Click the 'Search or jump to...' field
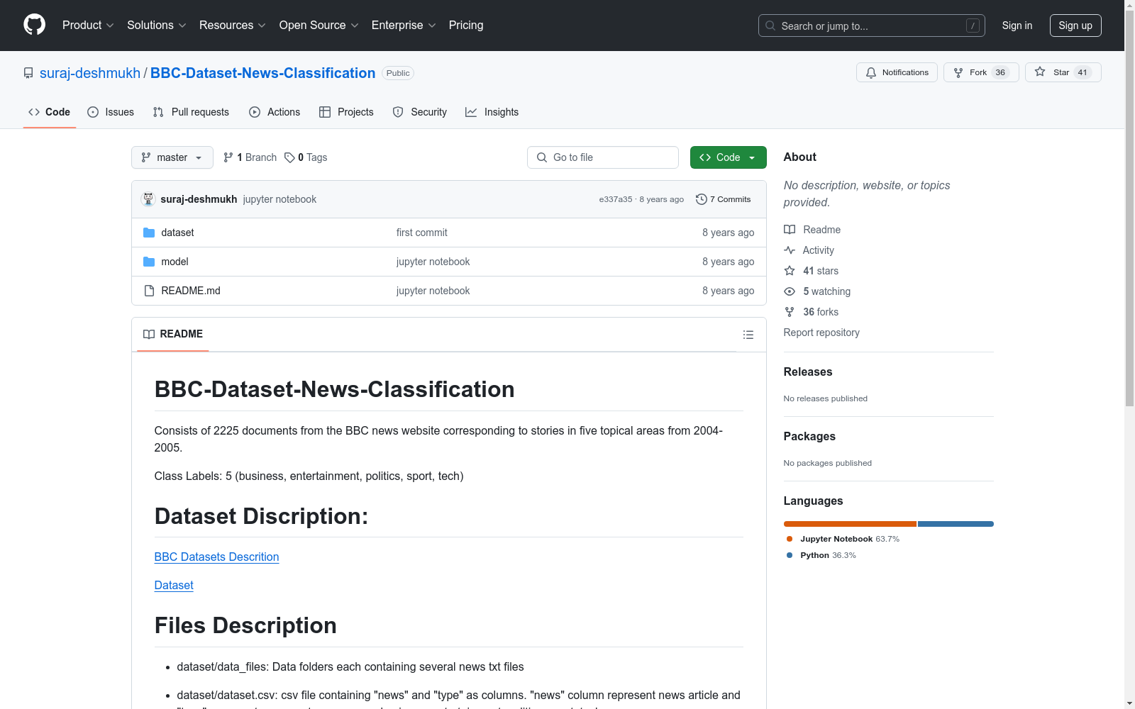The width and height of the screenshot is (1135, 709). [x=872, y=26]
